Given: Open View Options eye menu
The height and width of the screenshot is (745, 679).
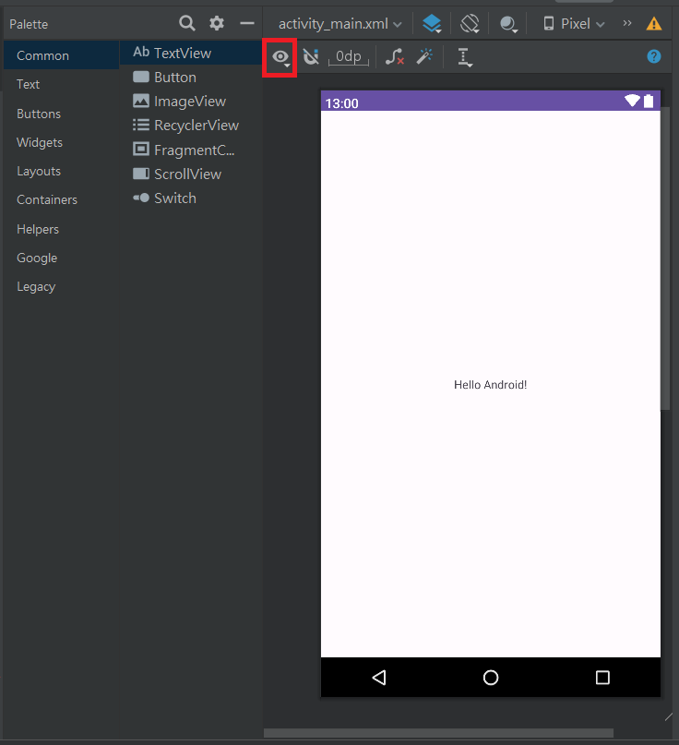Looking at the screenshot, I should [x=280, y=57].
